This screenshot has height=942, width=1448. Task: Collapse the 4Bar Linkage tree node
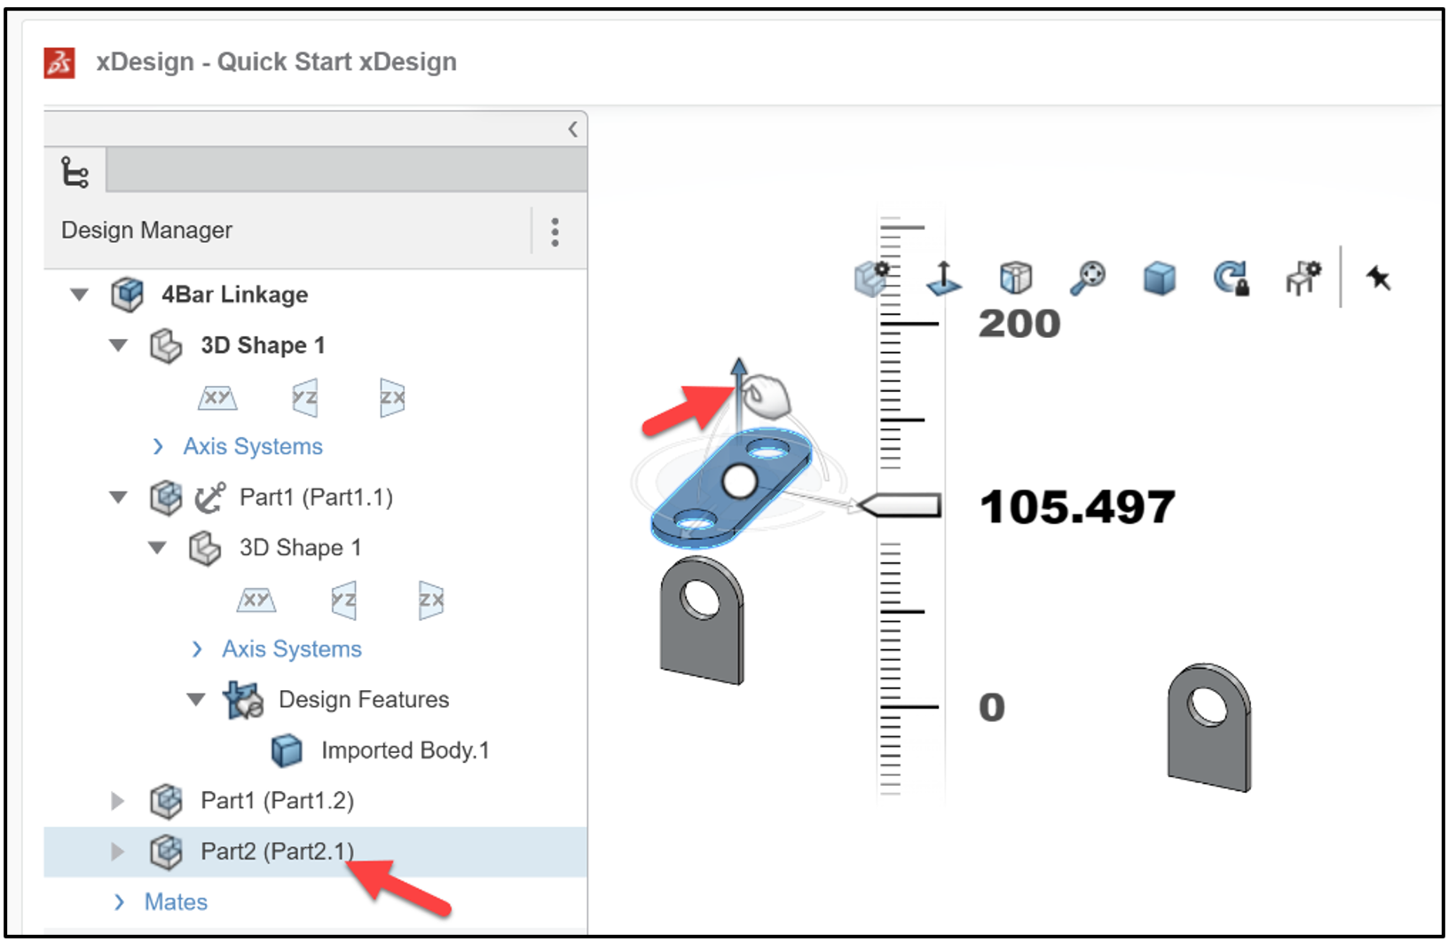click(80, 294)
